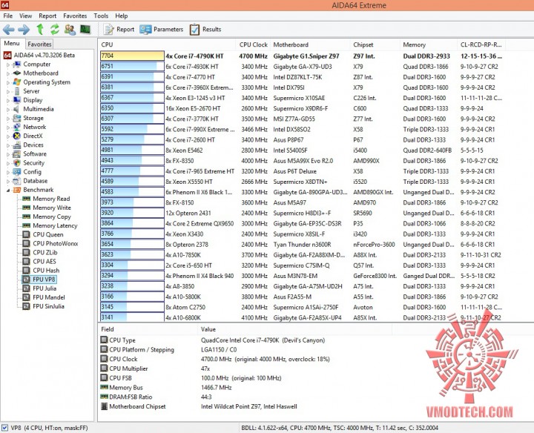This screenshot has height=433, width=534.
Task: Expand the Storage tree node
Action: tap(8, 118)
